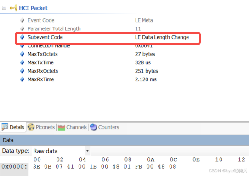This screenshot has width=249, height=176.
Task: Select hex byte 0B in raw data
Action: click(x=48, y=166)
